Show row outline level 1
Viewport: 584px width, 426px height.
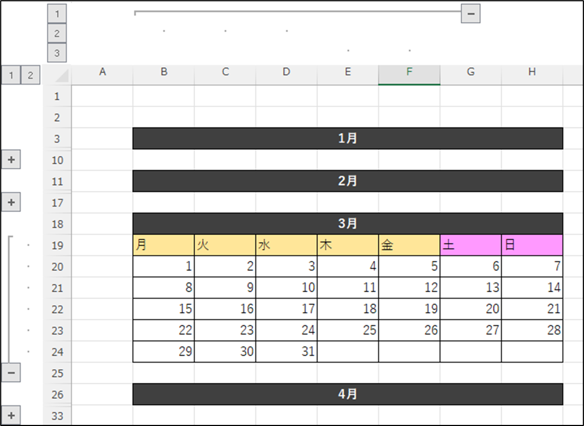click(x=10, y=75)
